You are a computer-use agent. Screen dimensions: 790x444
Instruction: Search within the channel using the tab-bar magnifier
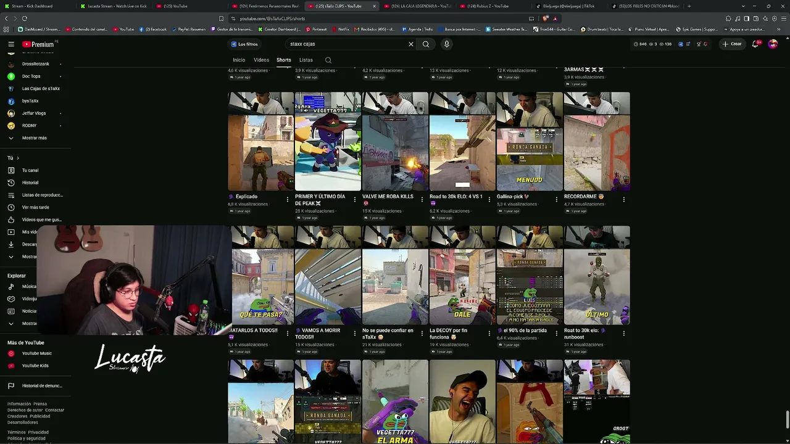(x=328, y=60)
